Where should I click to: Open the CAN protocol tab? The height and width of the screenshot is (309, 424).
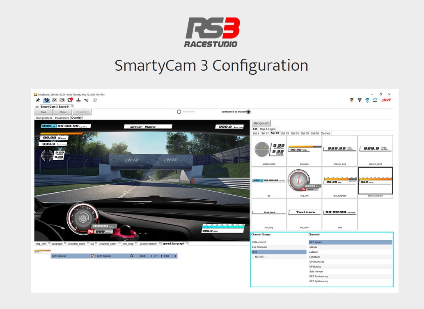[44, 118]
